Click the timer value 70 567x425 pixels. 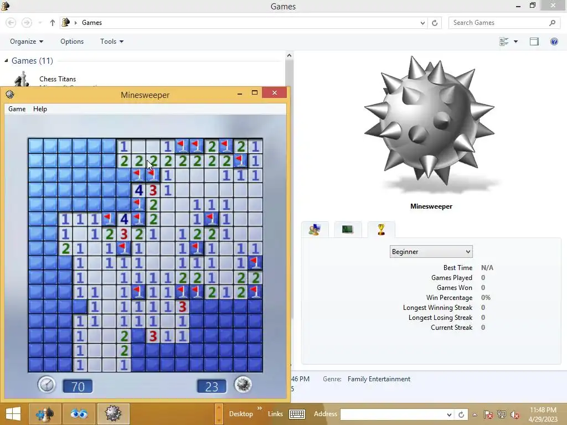[78, 387]
